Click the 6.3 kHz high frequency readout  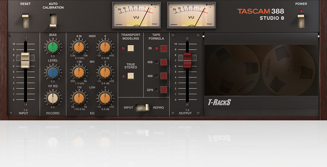coord(79,58)
